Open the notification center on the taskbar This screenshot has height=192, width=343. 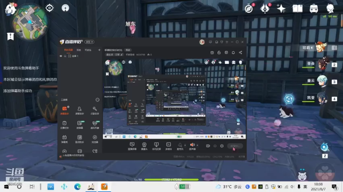[334, 186]
